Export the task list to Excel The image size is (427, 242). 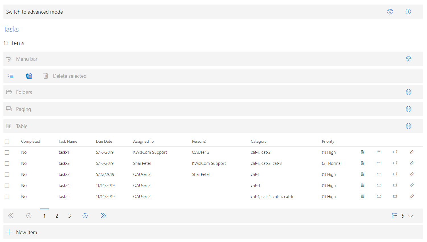(x=29, y=76)
